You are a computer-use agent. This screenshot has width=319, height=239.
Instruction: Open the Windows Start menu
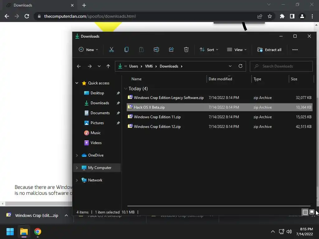tap(10, 232)
